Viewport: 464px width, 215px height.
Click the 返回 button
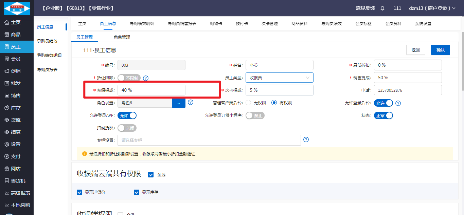tap(415, 50)
